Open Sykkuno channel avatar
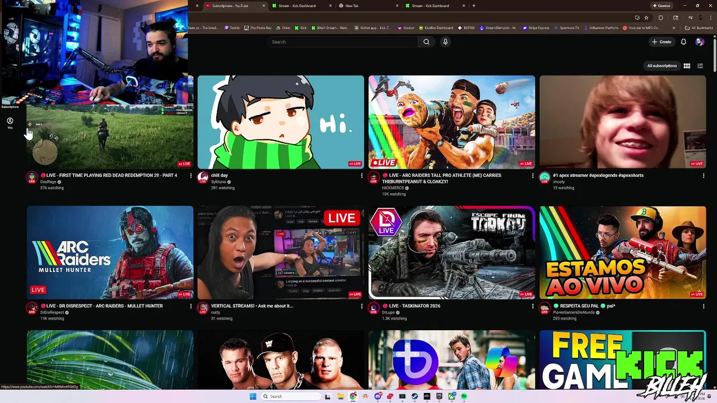717x403 pixels. [203, 177]
